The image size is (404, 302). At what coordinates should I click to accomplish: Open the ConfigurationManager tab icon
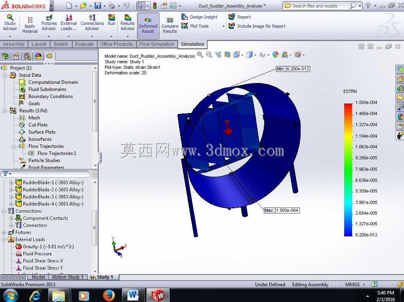[x=27, y=56]
